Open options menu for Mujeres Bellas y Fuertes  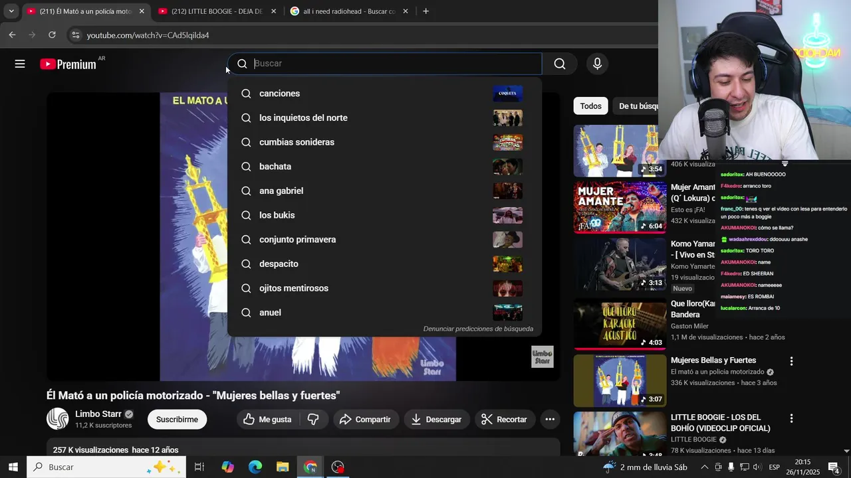pos(791,361)
